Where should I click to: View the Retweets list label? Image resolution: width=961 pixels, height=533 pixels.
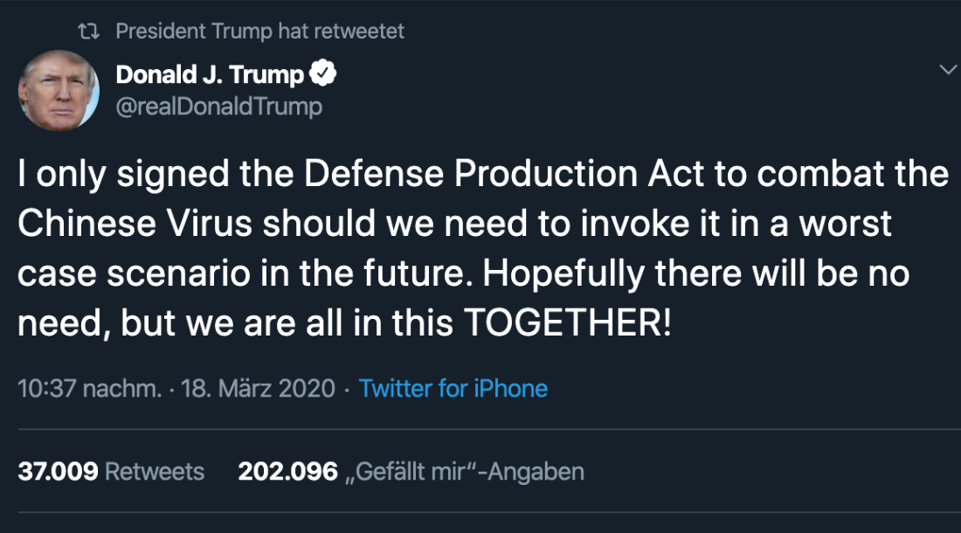tap(154, 473)
